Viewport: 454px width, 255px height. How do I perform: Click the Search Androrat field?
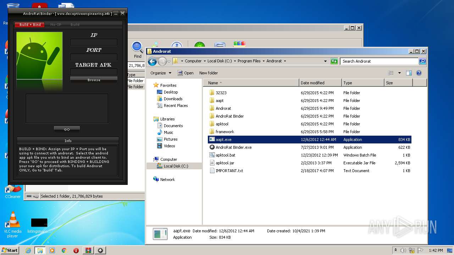coord(380,61)
